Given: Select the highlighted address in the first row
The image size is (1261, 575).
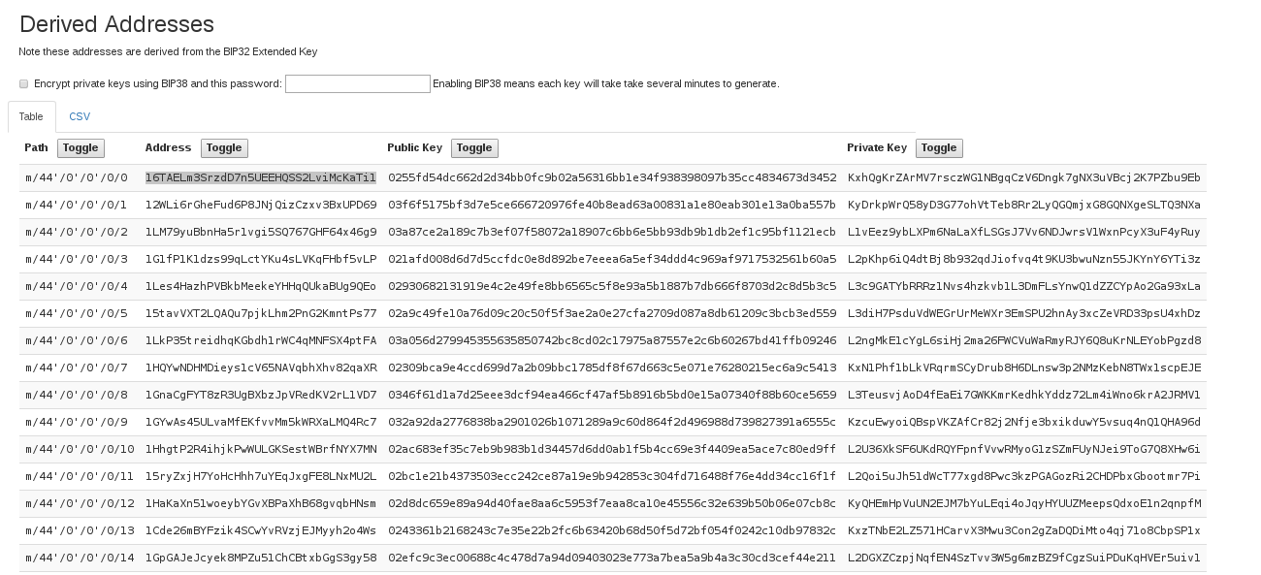Looking at the screenshot, I should pos(260,177).
